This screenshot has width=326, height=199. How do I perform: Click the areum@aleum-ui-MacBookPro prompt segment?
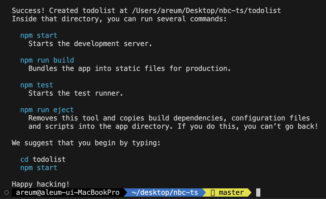pos(68,193)
